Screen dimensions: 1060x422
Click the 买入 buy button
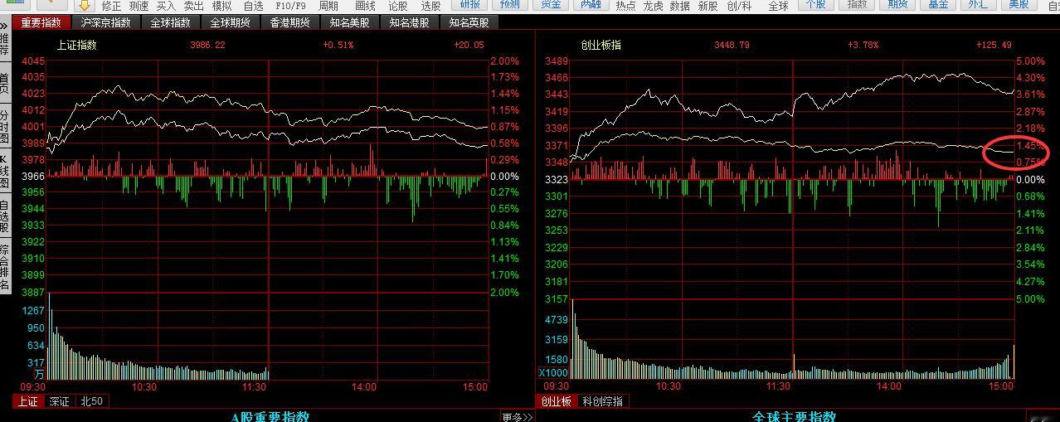point(166,6)
